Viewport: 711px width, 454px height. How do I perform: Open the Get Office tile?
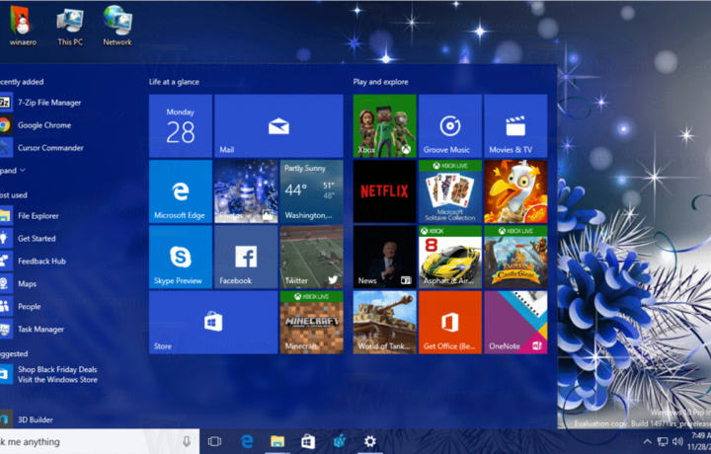[x=450, y=322]
